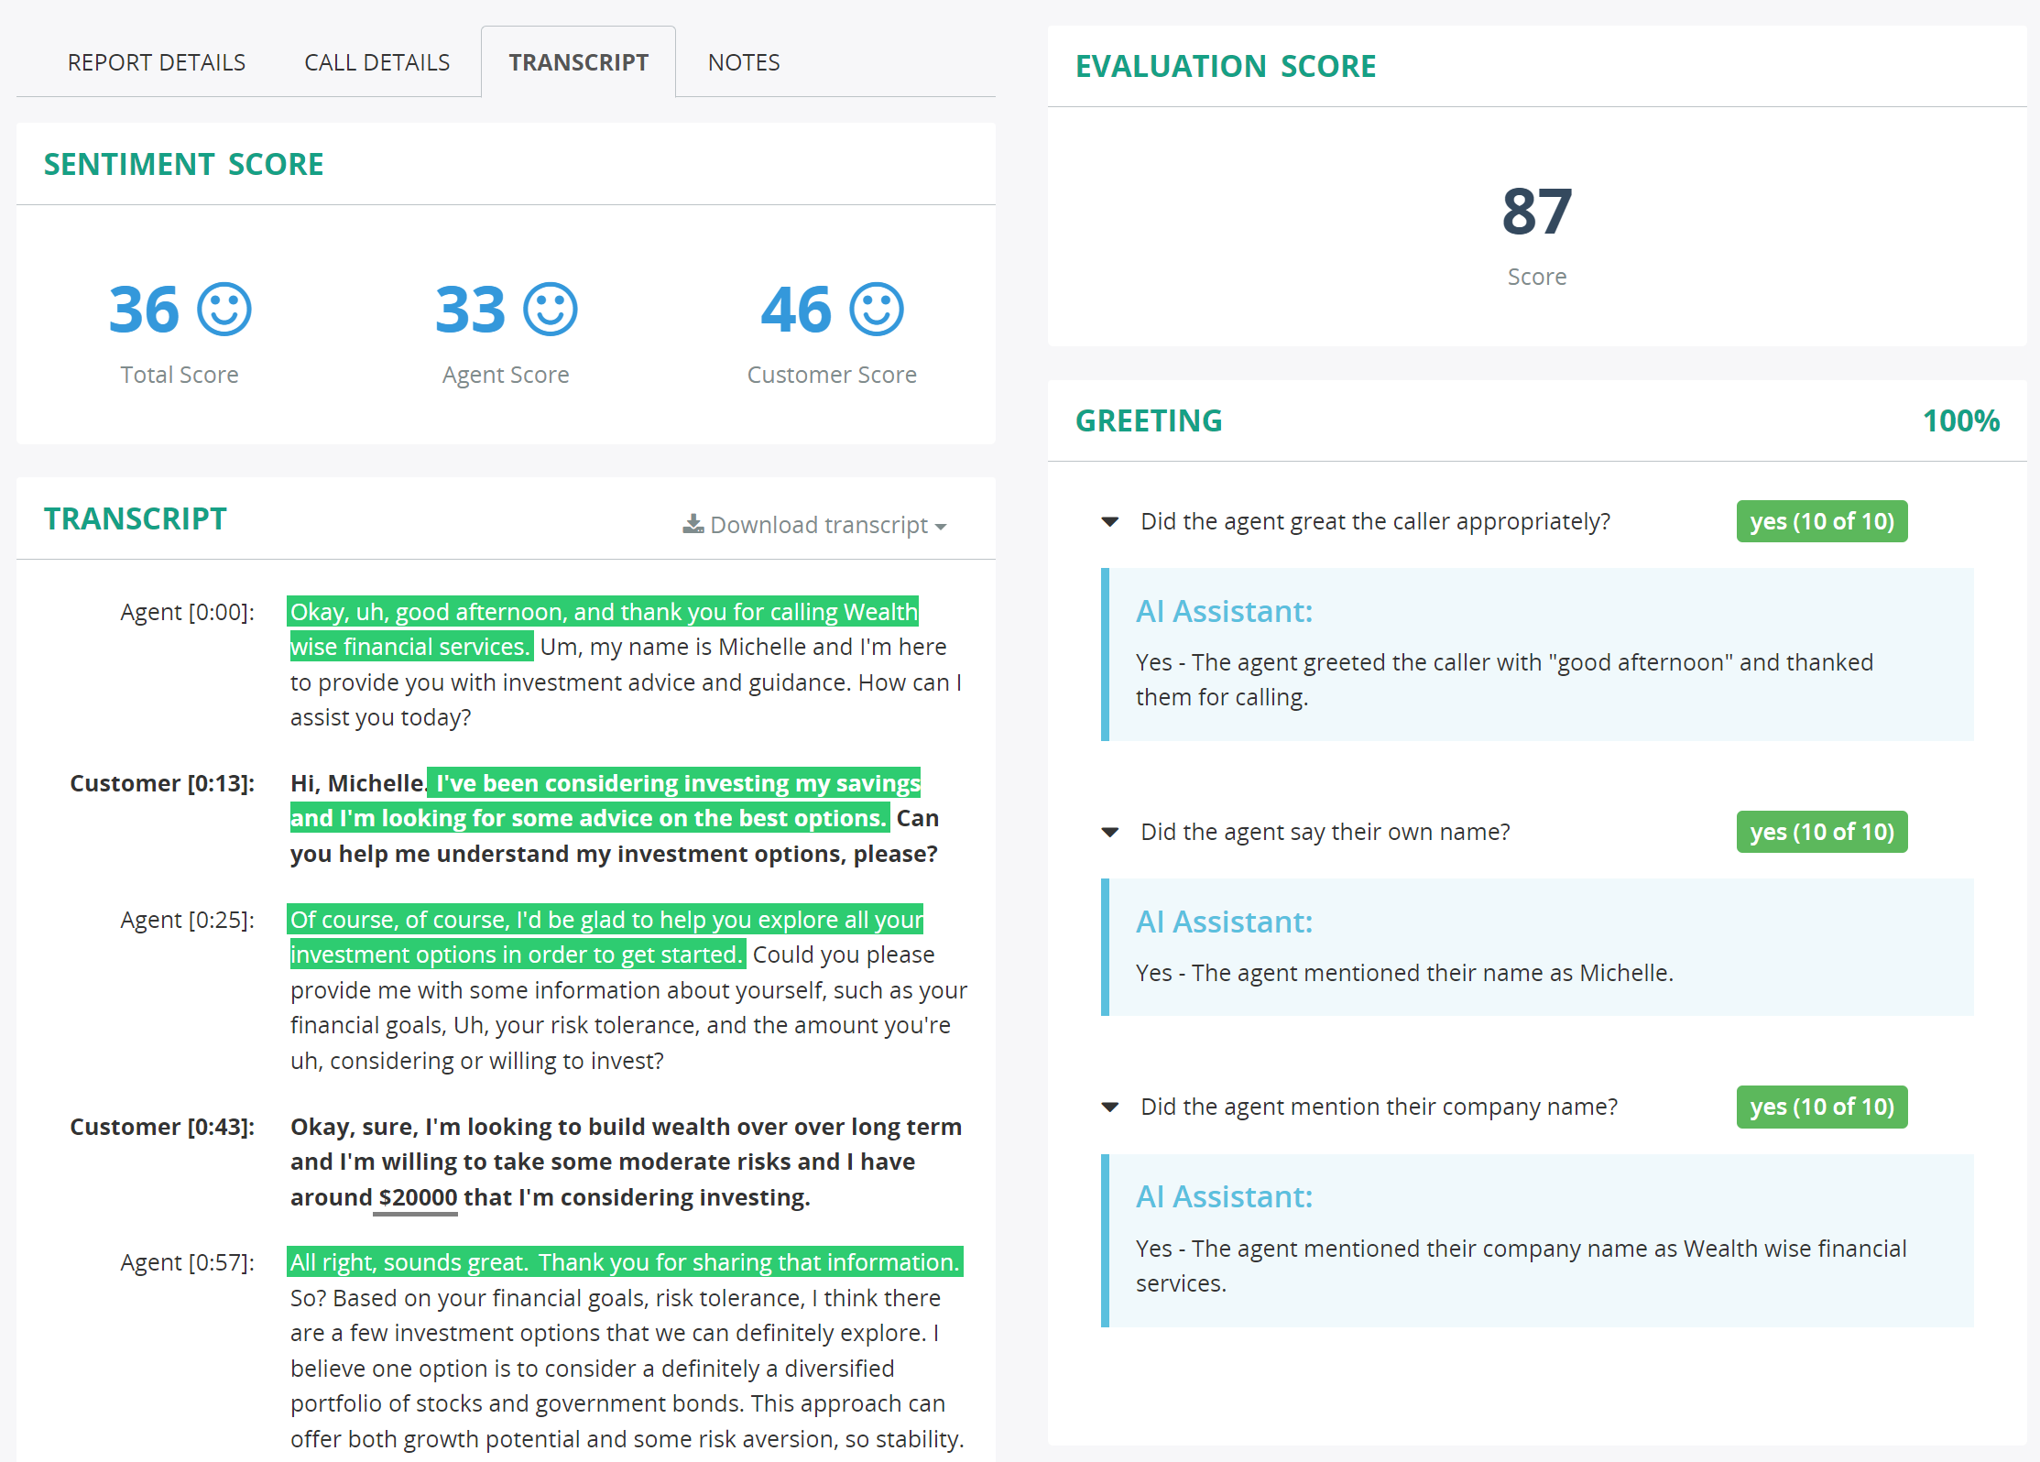Collapse the company name question
Image resolution: width=2040 pixels, height=1462 pixels.
(x=1109, y=1106)
